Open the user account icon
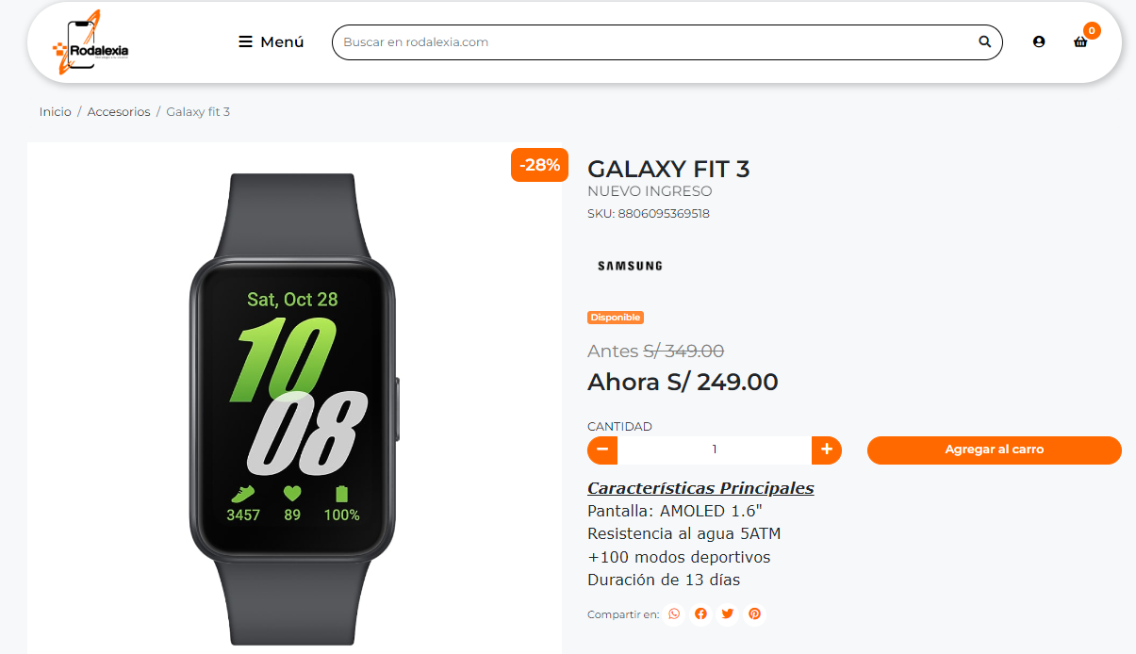This screenshot has width=1136, height=654. pyautogui.click(x=1039, y=41)
